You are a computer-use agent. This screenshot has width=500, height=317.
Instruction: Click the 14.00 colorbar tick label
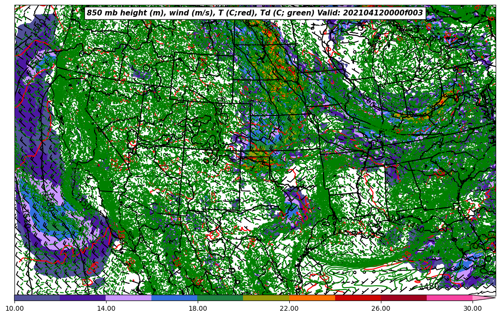(106, 308)
